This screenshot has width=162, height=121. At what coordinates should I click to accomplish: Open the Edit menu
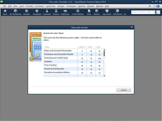pos(10,6)
